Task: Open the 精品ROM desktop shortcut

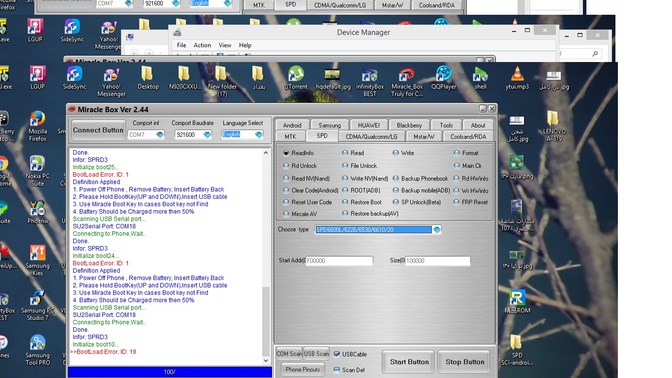Action: pos(517,302)
